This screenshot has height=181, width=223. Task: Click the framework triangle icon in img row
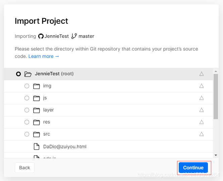pos(202,86)
